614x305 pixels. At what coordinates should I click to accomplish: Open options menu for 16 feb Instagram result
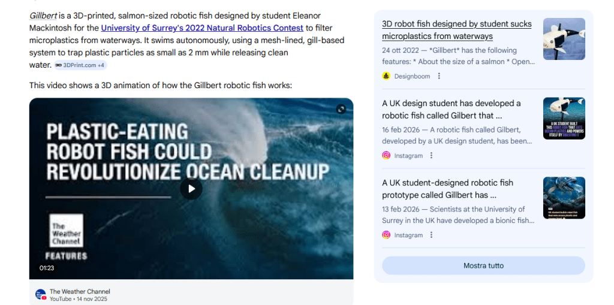pos(431,155)
